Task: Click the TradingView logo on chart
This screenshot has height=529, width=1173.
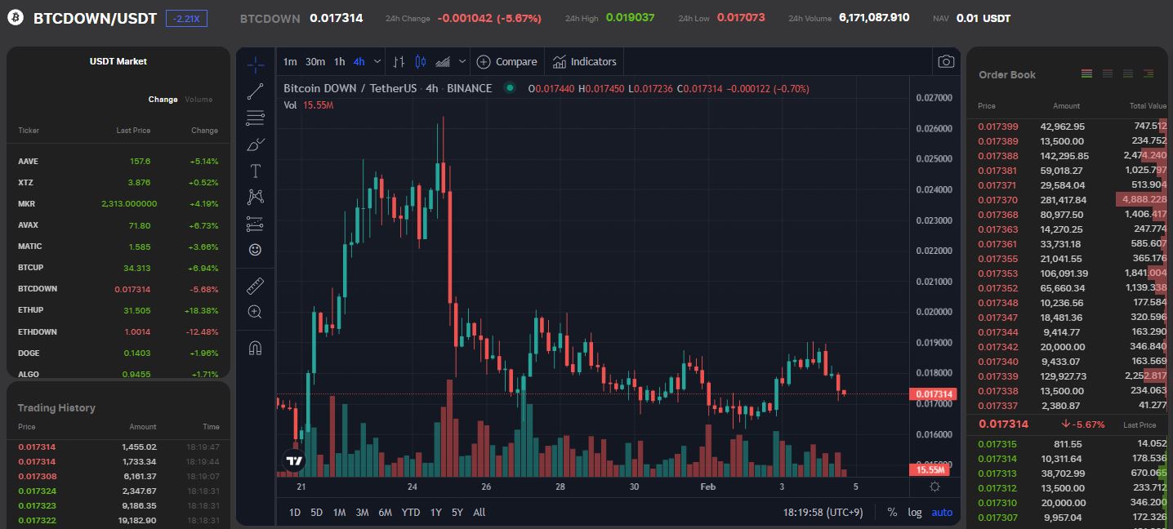Action: (294, 461)
